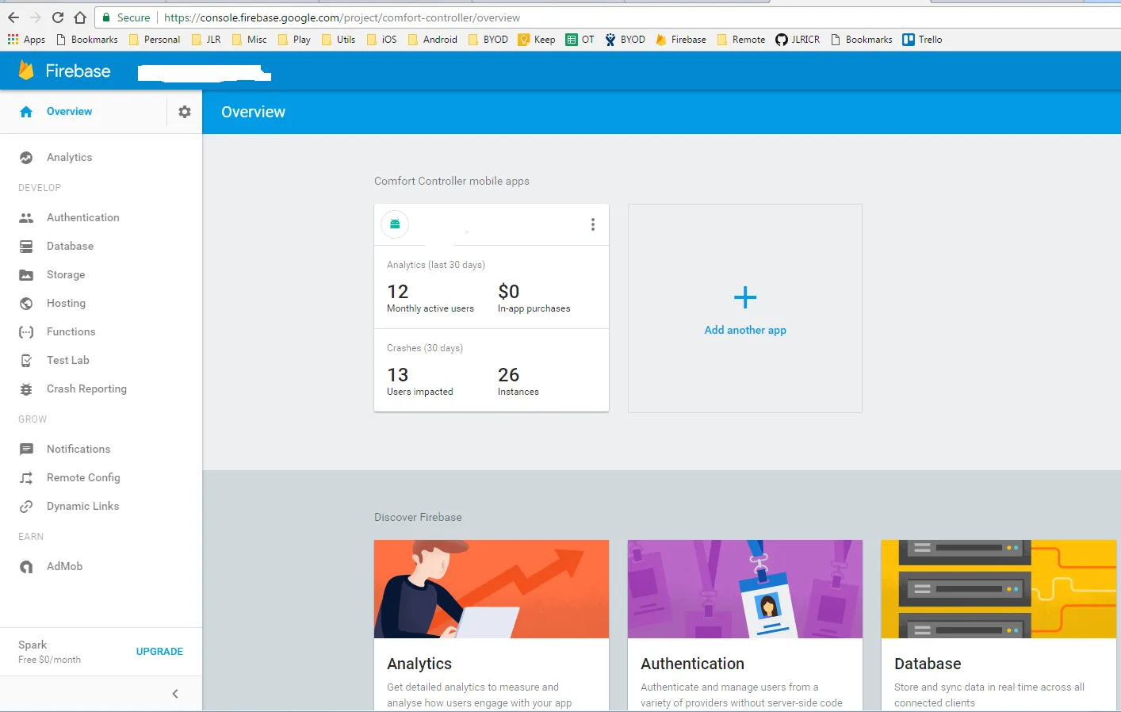Click the Database sidebar icon

[x=26, y=247]
